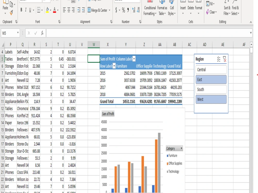Align text left
Image resolution: width=258 pixels, height=193 pixels.
pos(64,10)
